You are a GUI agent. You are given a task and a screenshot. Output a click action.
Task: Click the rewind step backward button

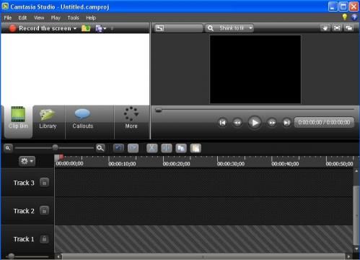(x=237, y=123)
